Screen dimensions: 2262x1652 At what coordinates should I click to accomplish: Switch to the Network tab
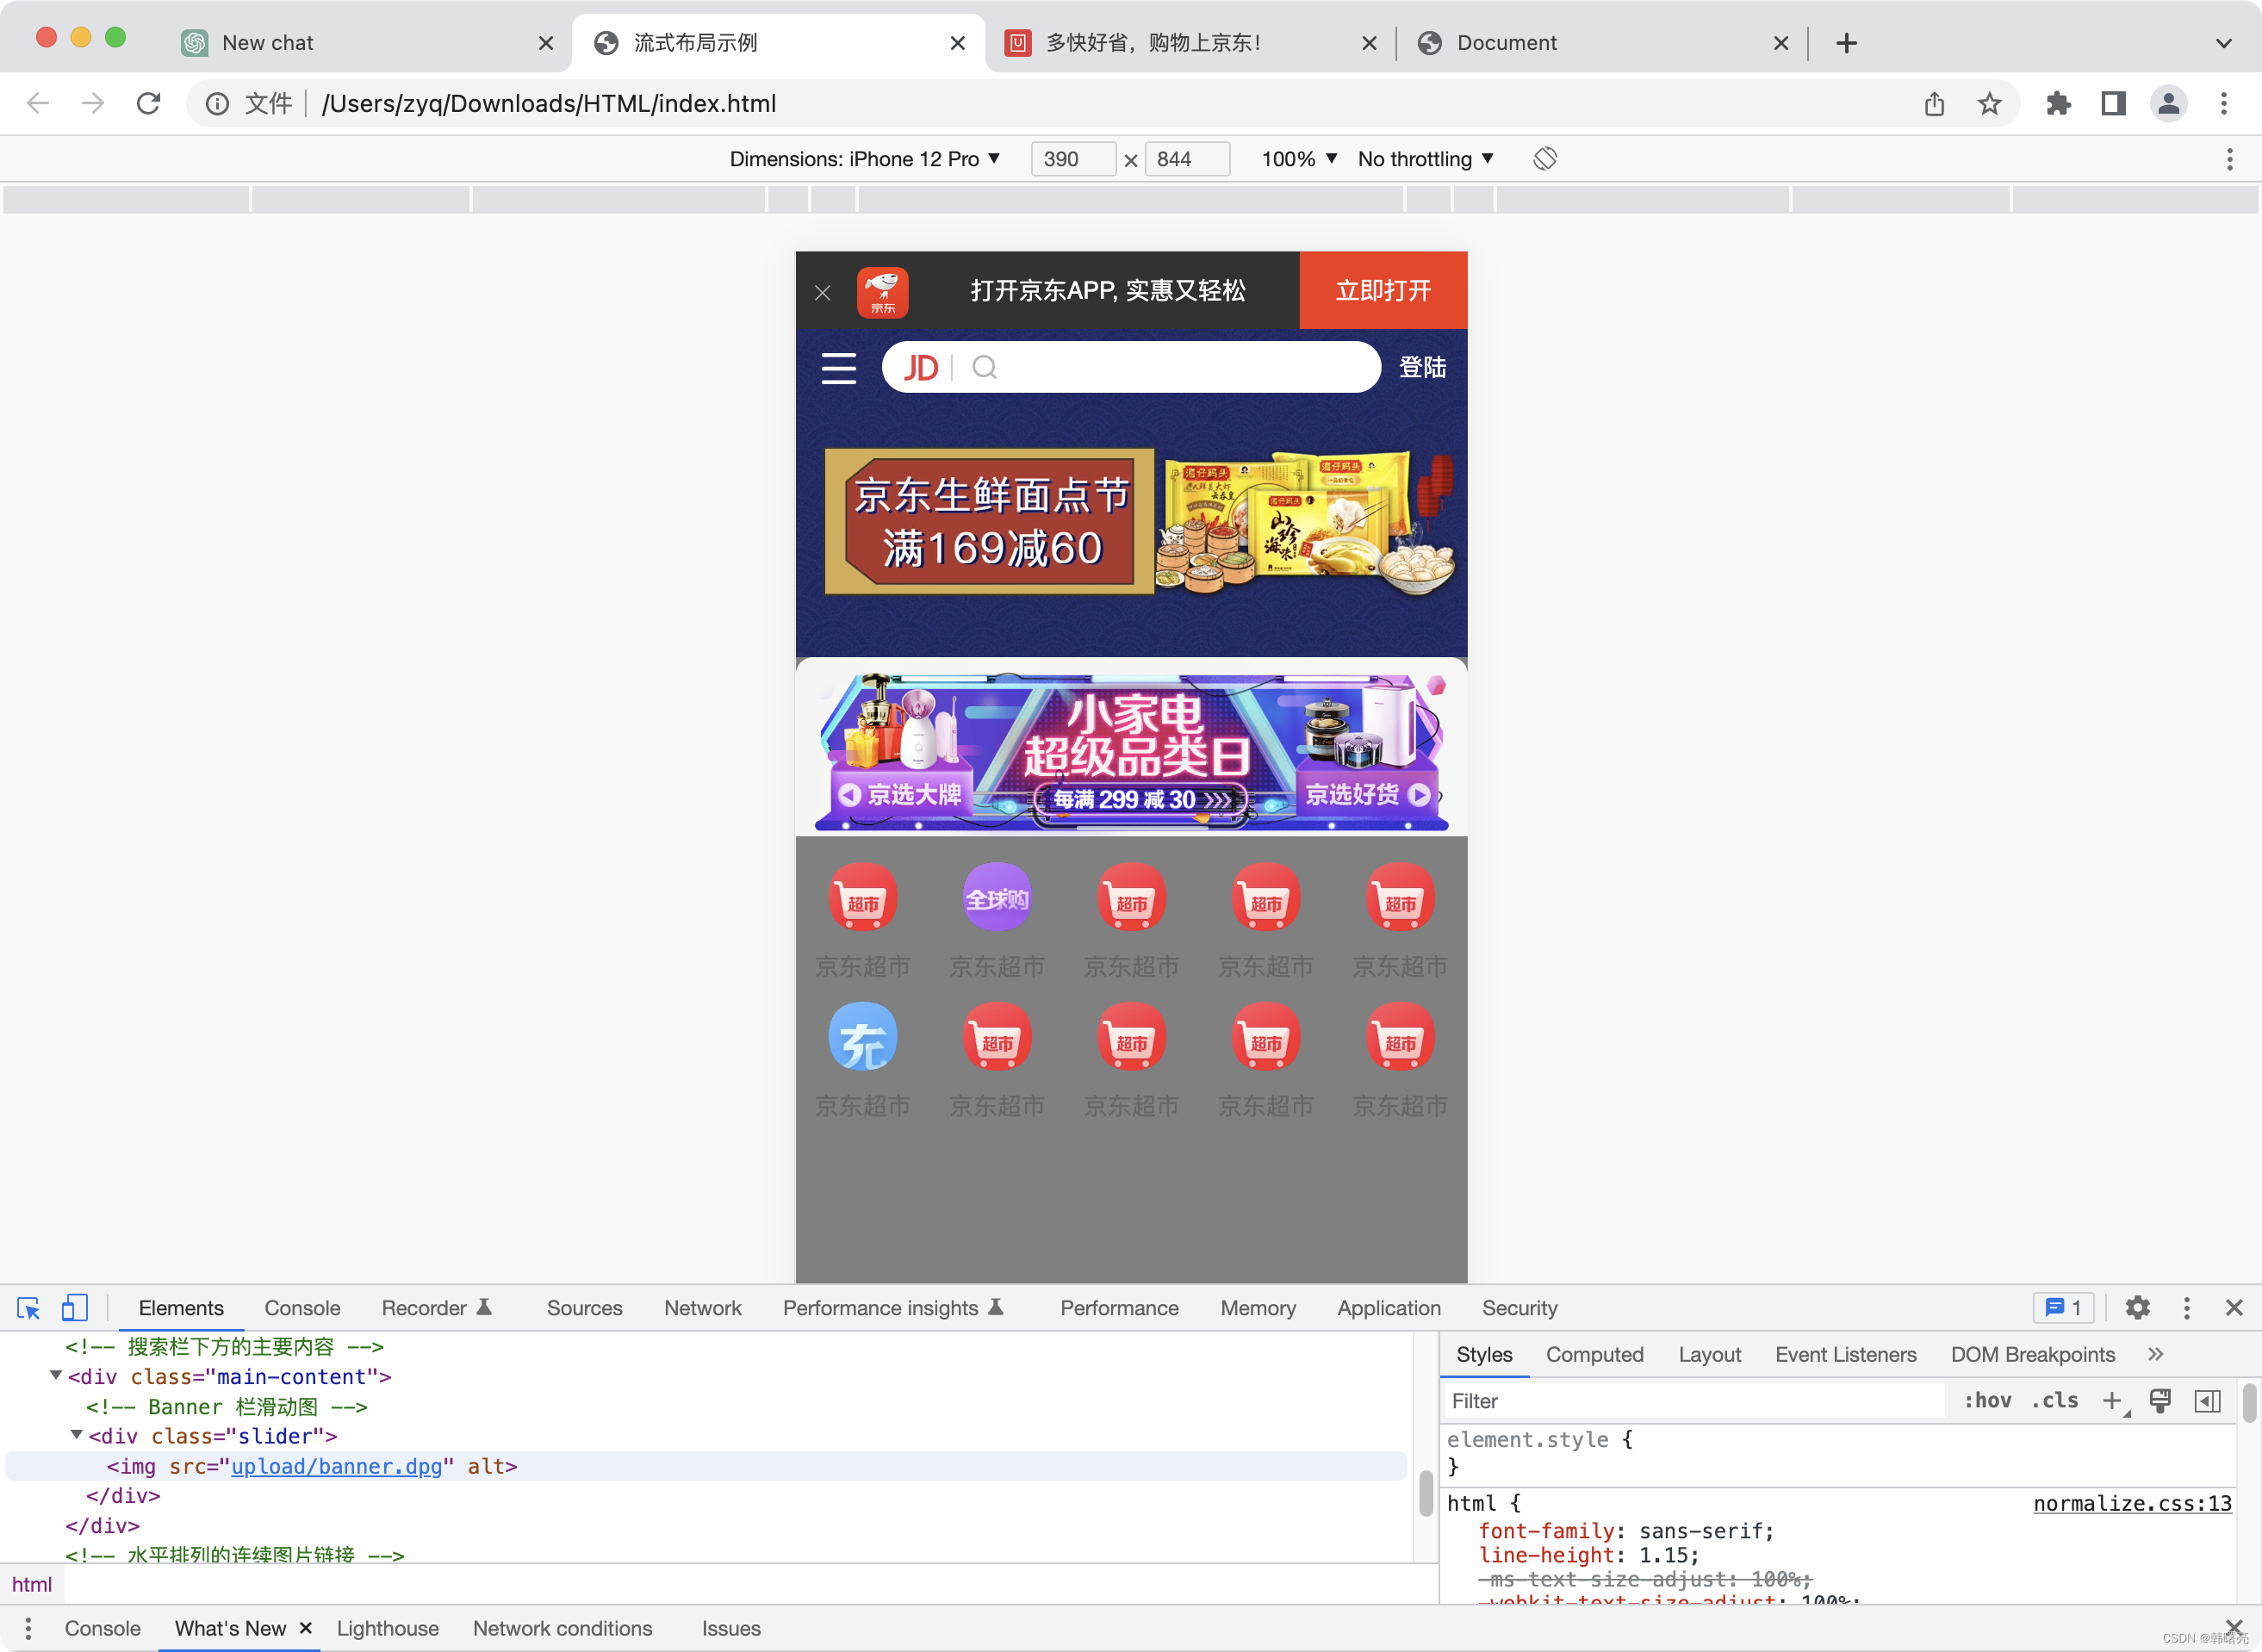(x=702, y=1308)
